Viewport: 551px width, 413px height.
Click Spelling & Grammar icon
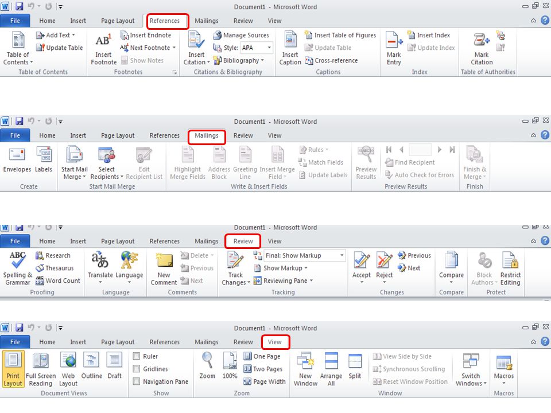[x=17, y=260]
